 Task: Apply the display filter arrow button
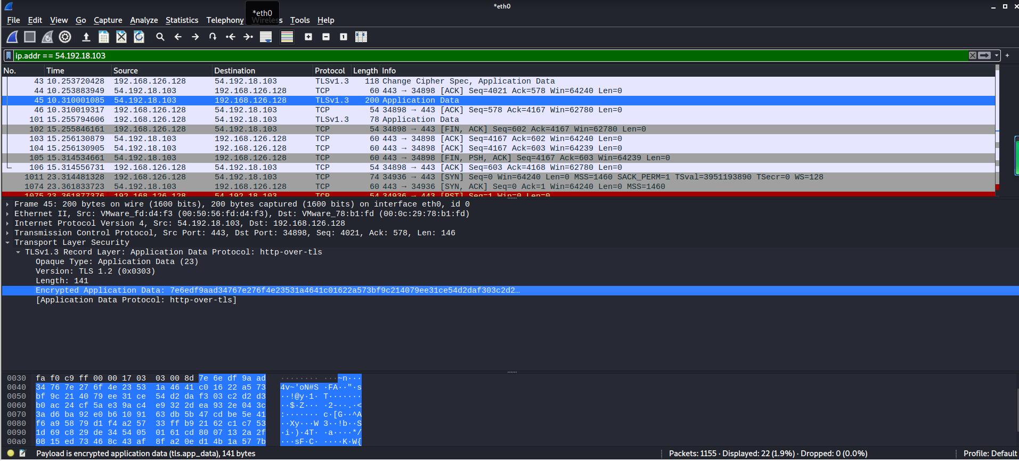984,55
